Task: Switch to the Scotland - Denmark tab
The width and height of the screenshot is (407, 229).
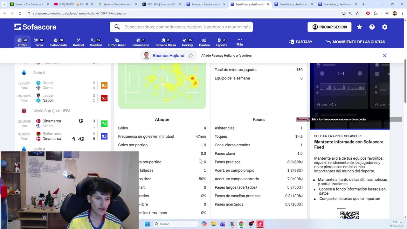Action: click(205, 4)
